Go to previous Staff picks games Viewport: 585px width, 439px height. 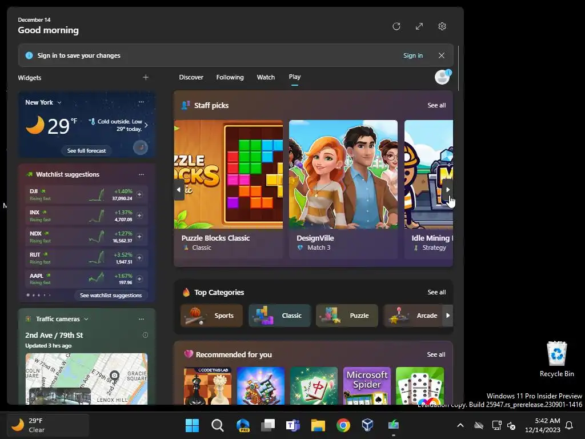click(179, 190)
